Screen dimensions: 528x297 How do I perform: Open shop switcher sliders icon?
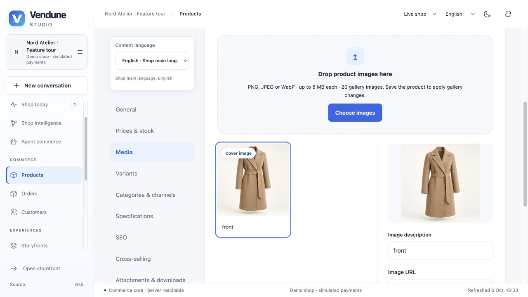[80, 52]
